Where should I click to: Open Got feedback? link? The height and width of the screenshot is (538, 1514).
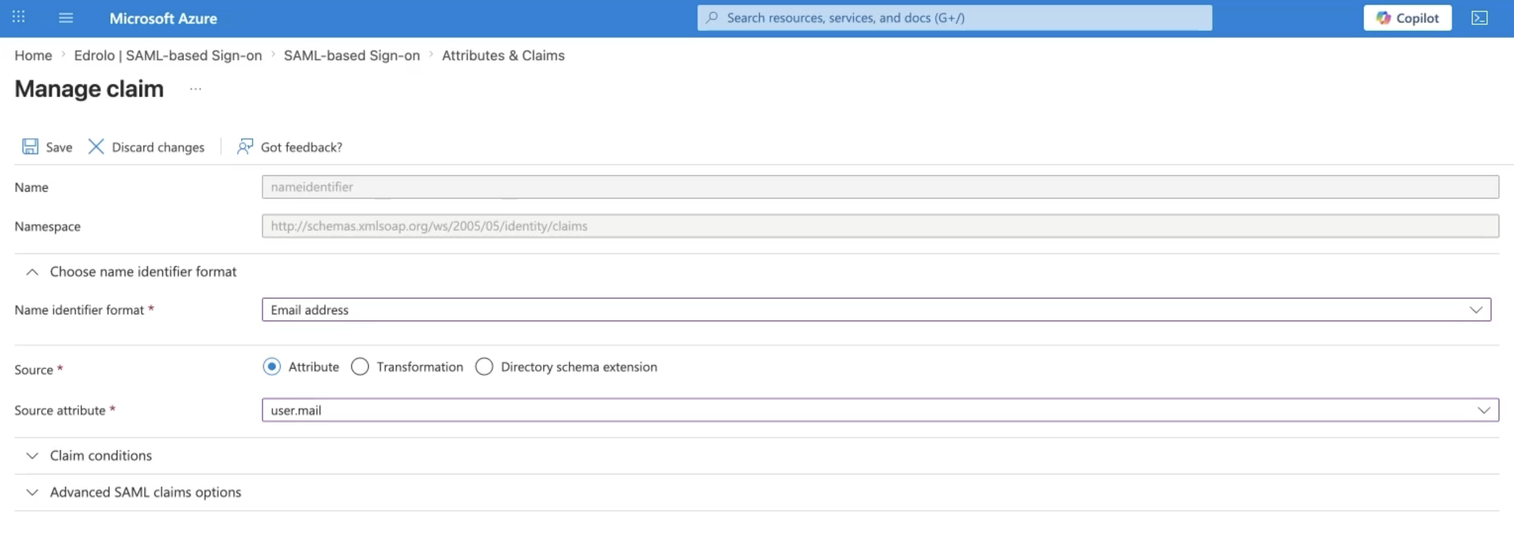[302, 147]
